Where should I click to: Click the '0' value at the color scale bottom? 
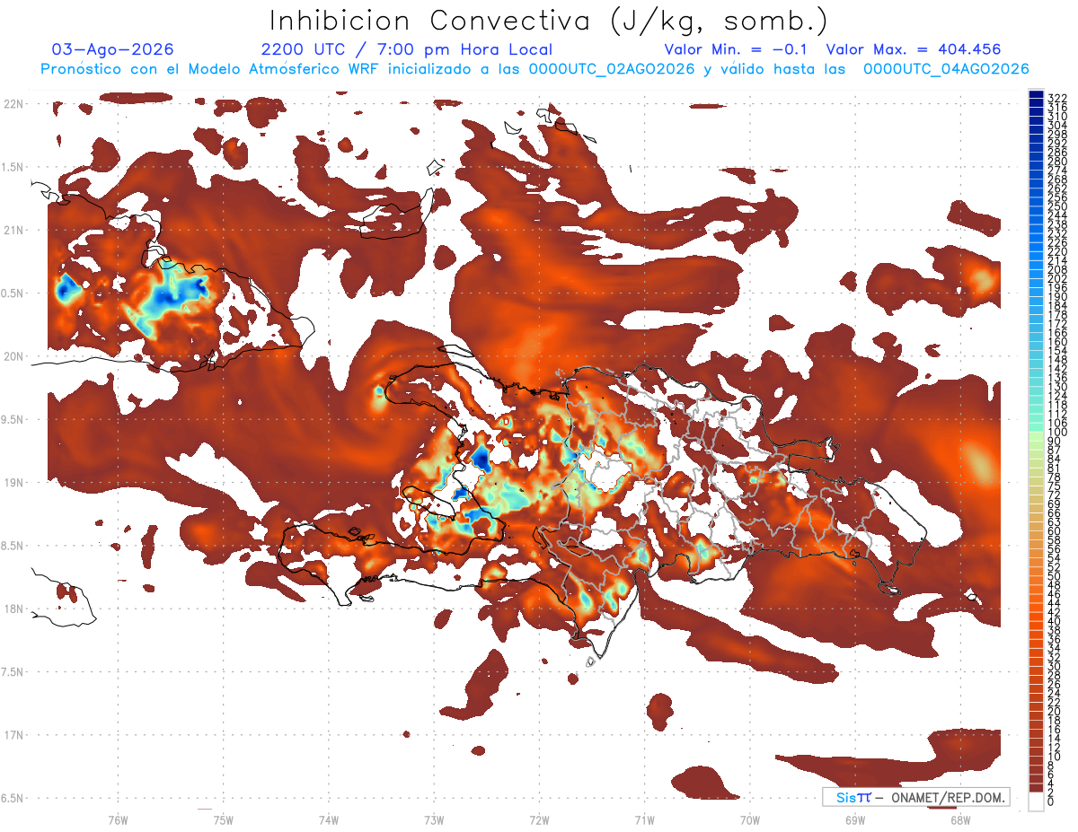(x=1051, y=801)
